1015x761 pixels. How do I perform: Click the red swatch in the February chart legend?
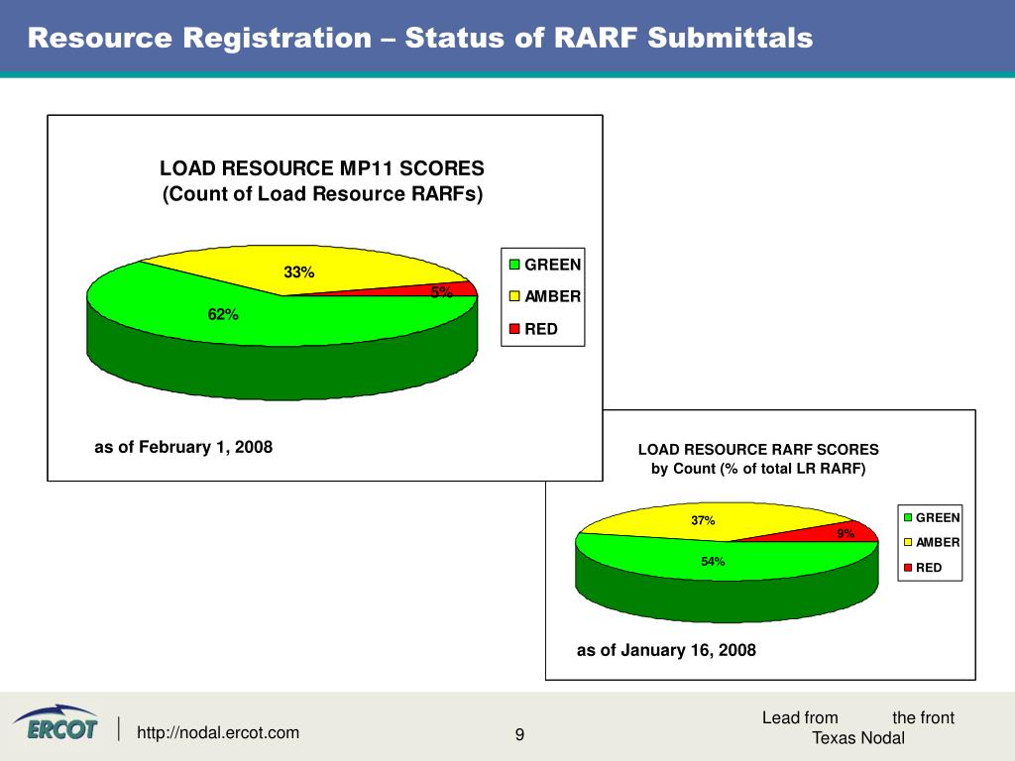[514, 329]
